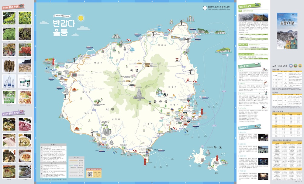Click the compass icon beside 울릉도·독도 관광안내도

205,8
